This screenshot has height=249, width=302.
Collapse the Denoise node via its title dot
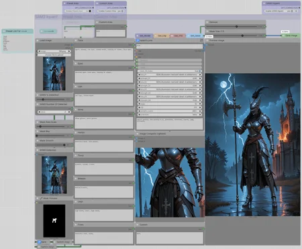coord(207,22)
